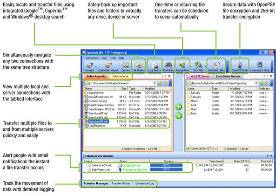Viewport: 276px width, 193px height.
Task: Expand the Backup Files dropdown arrow
Action: pyautogui.click(x=191, y=66)
